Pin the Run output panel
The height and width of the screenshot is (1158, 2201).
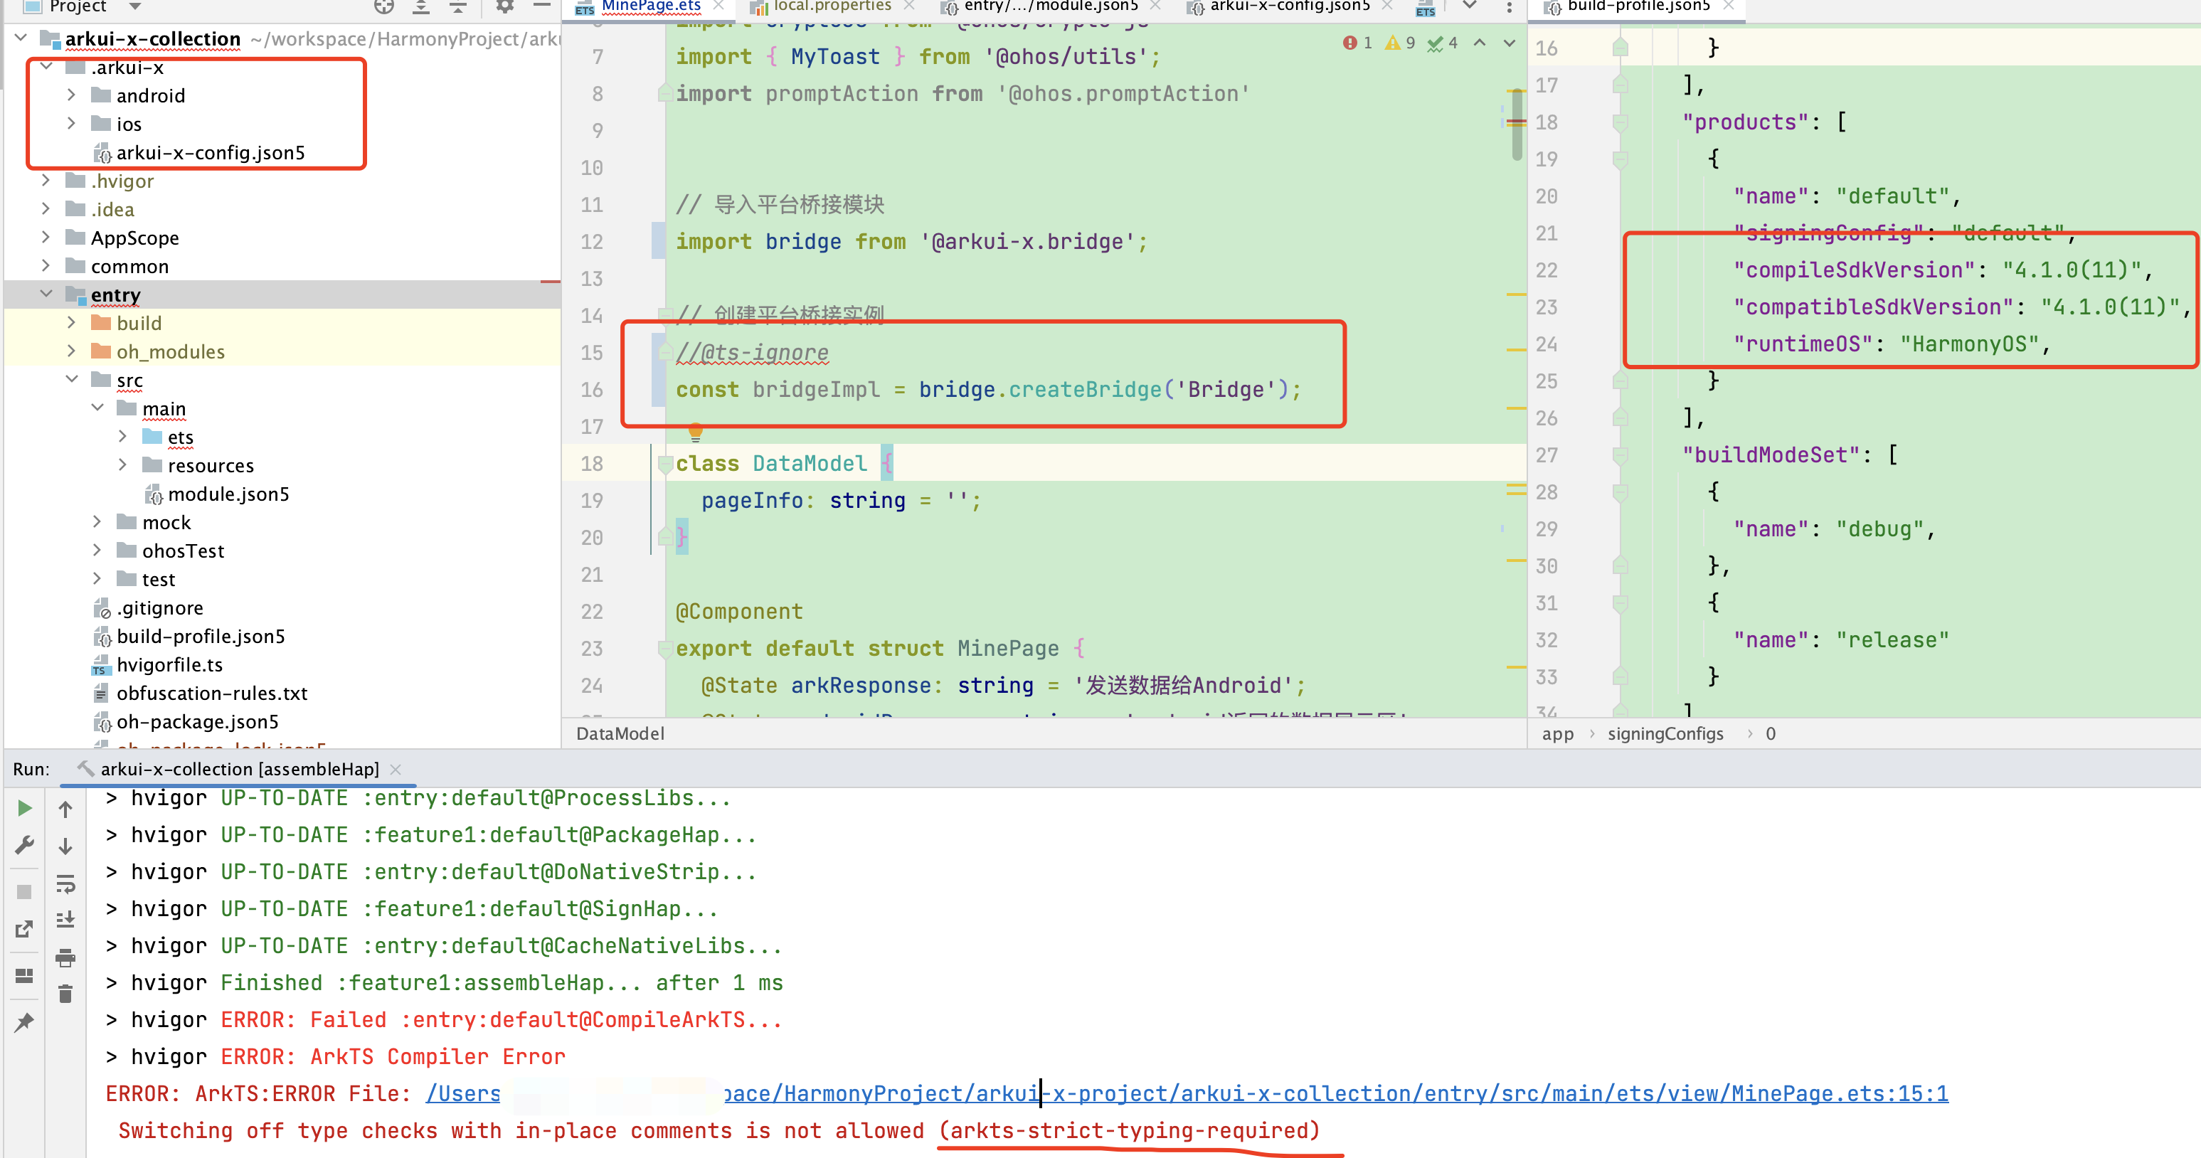point(23,1022)
